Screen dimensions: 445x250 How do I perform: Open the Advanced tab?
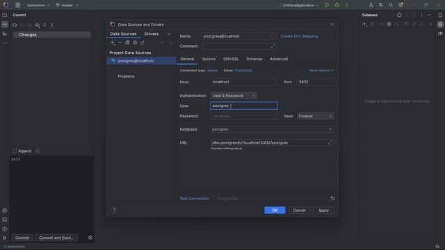click(x=279, y=59)
